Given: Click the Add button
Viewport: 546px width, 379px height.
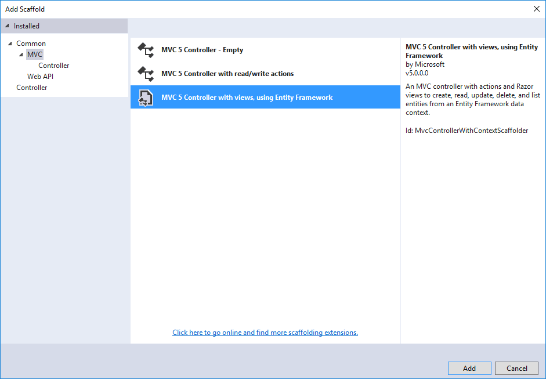Looking at the screenshot, I should pos(469,368).
